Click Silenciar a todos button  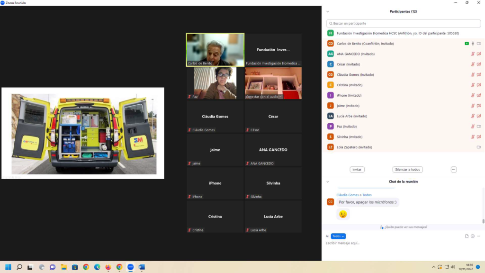point(407,170)
